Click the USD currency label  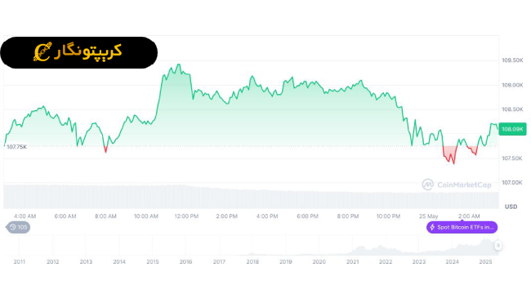(511, 207)
